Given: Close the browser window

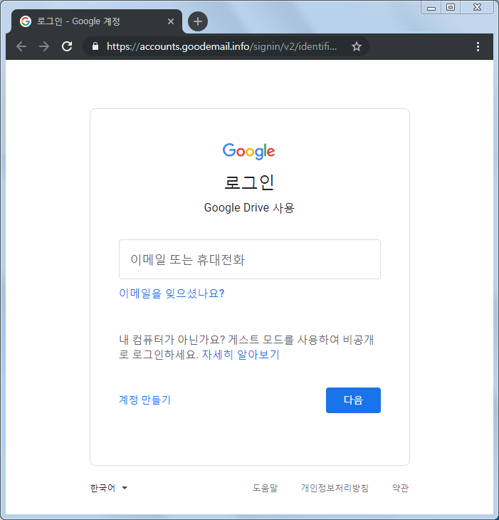Looking at the screenshot, I should pyautogui.click(x=477, y=7).
